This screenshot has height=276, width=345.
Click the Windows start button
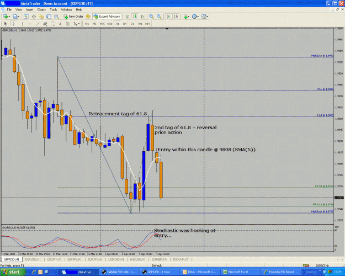pyautogui.click(x=12, y=272)
